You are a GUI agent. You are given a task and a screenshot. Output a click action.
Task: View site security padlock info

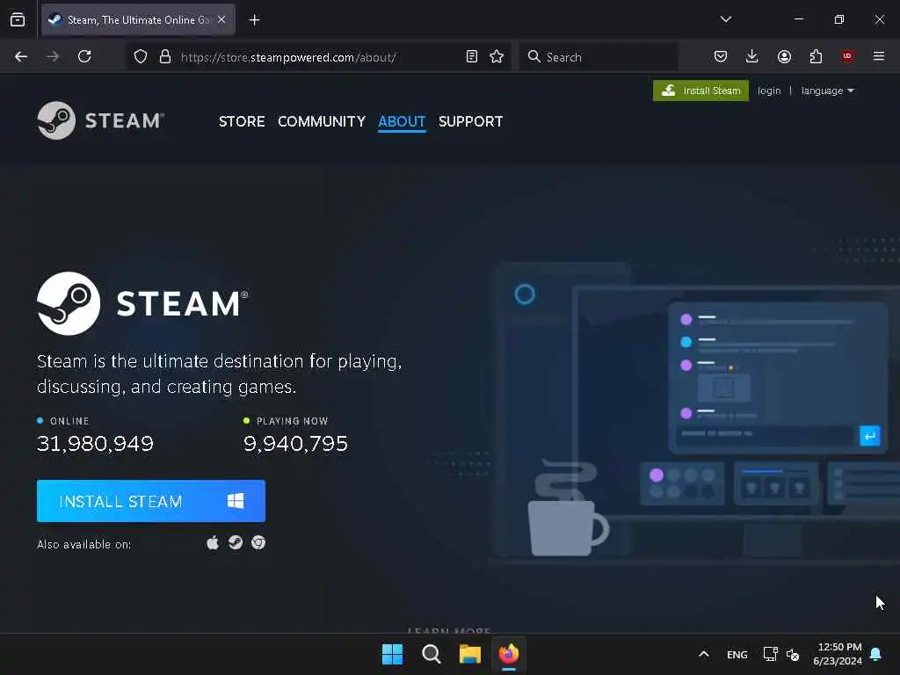(x=165, y=57)
